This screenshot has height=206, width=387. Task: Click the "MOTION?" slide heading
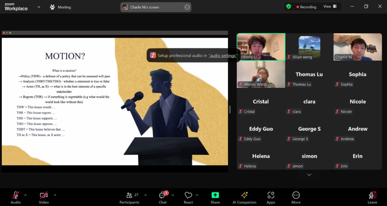point(65,56)
